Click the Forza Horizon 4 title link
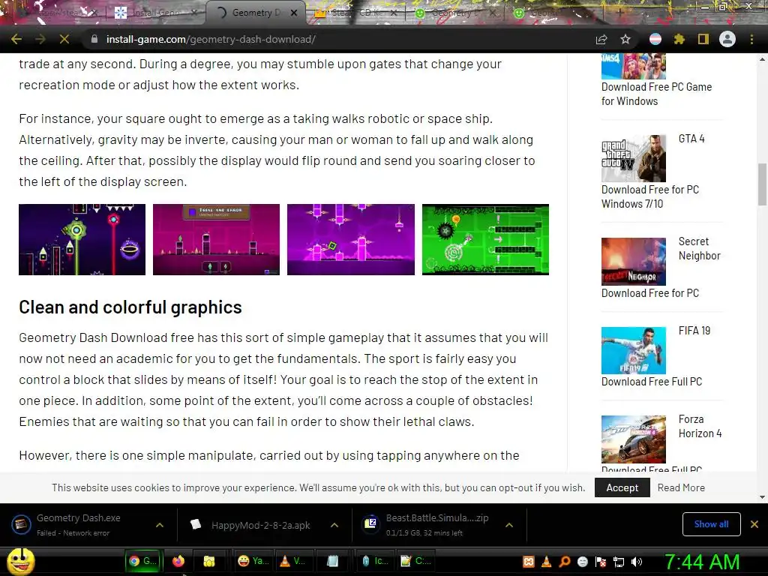The width and height of the screenshot is (768, 576). click(x=700, y=426)
